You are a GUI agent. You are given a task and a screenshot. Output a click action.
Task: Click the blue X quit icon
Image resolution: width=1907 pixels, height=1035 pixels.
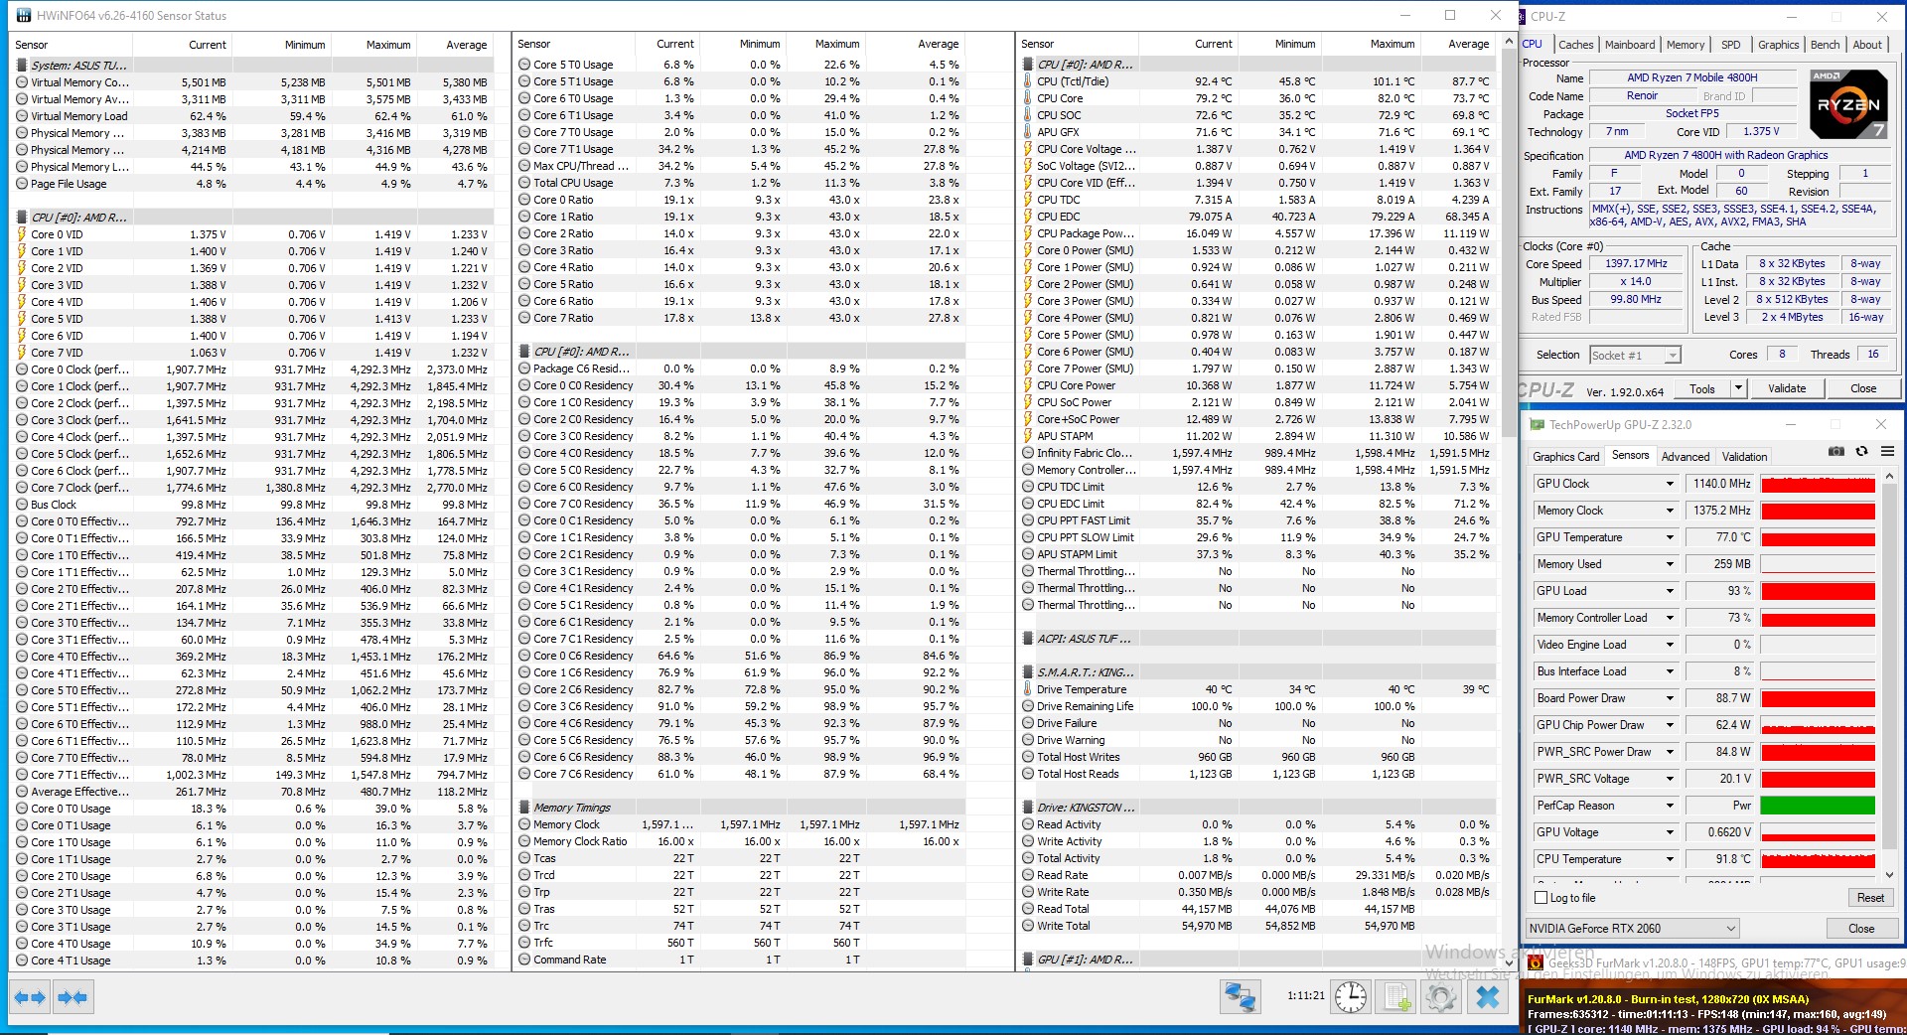[1488, 997]
